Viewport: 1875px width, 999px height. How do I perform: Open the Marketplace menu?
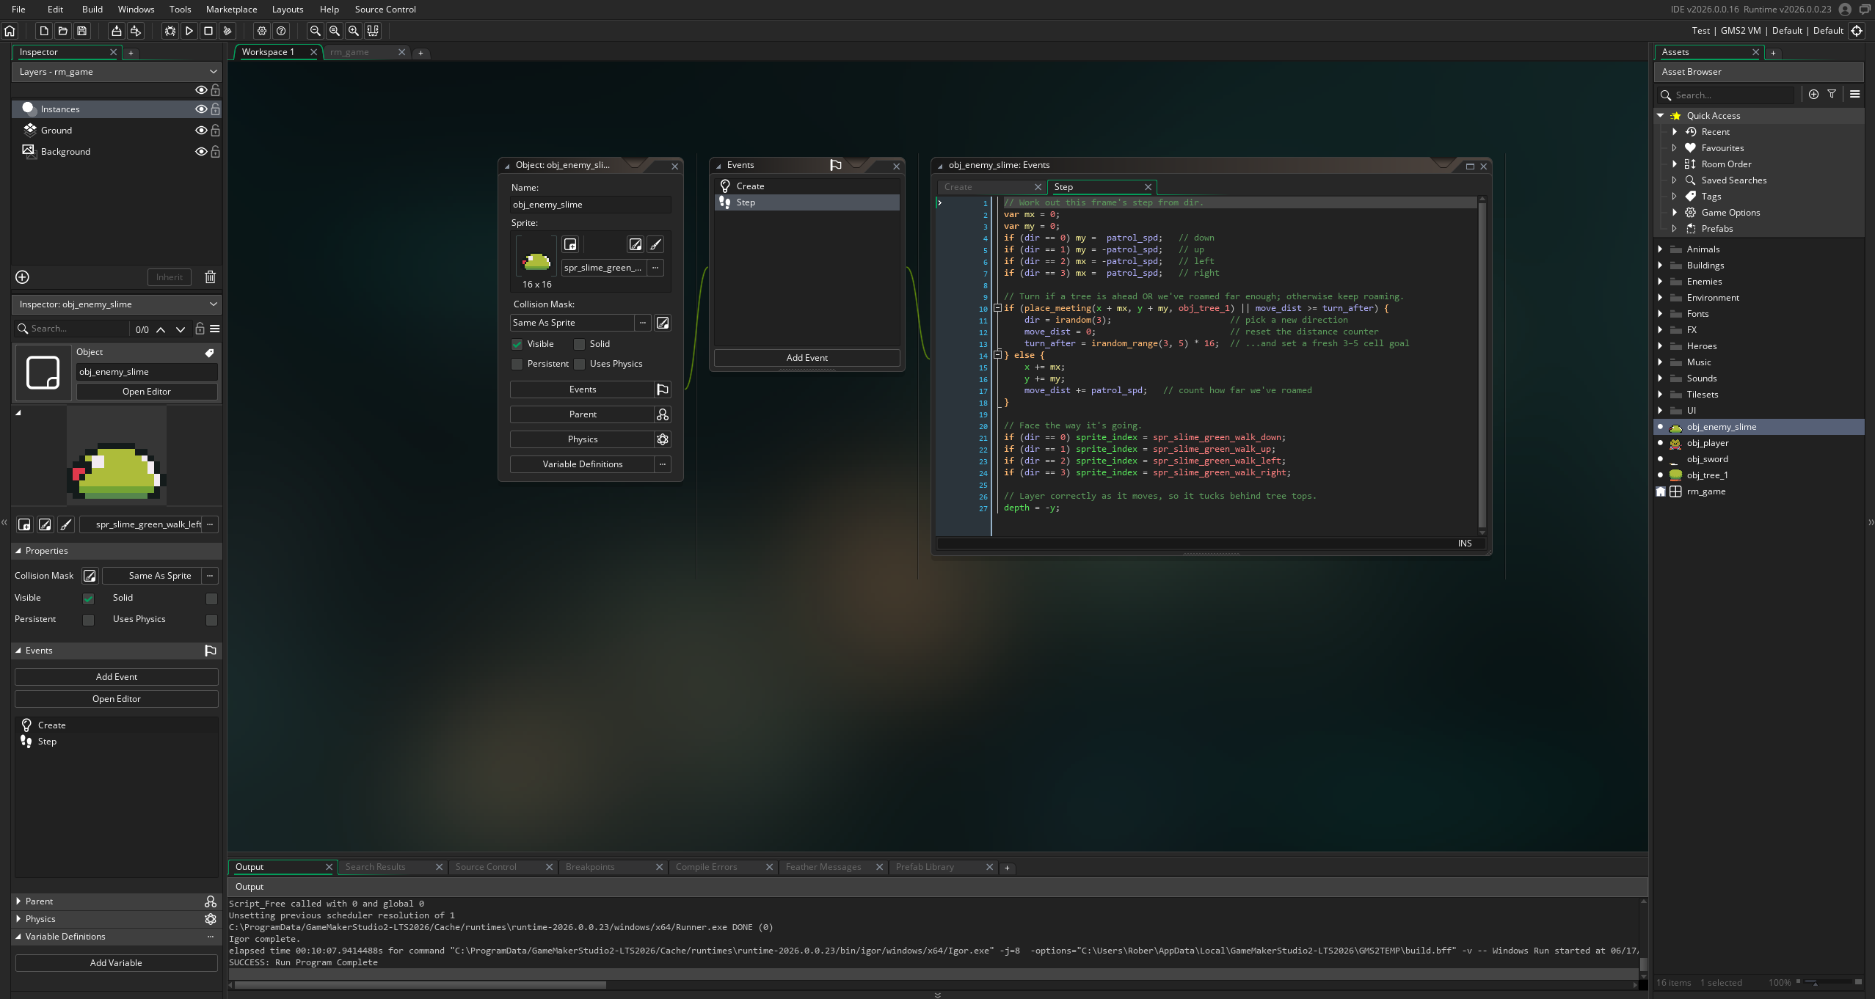point(231,10)
